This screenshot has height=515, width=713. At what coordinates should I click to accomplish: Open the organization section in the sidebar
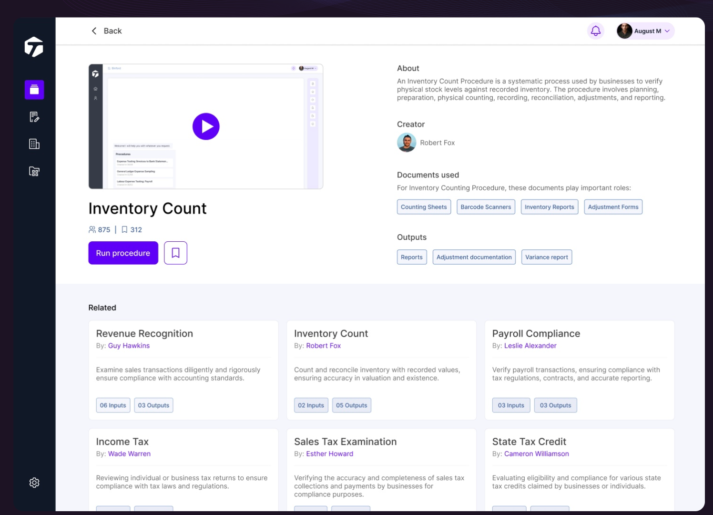[34, 144]
